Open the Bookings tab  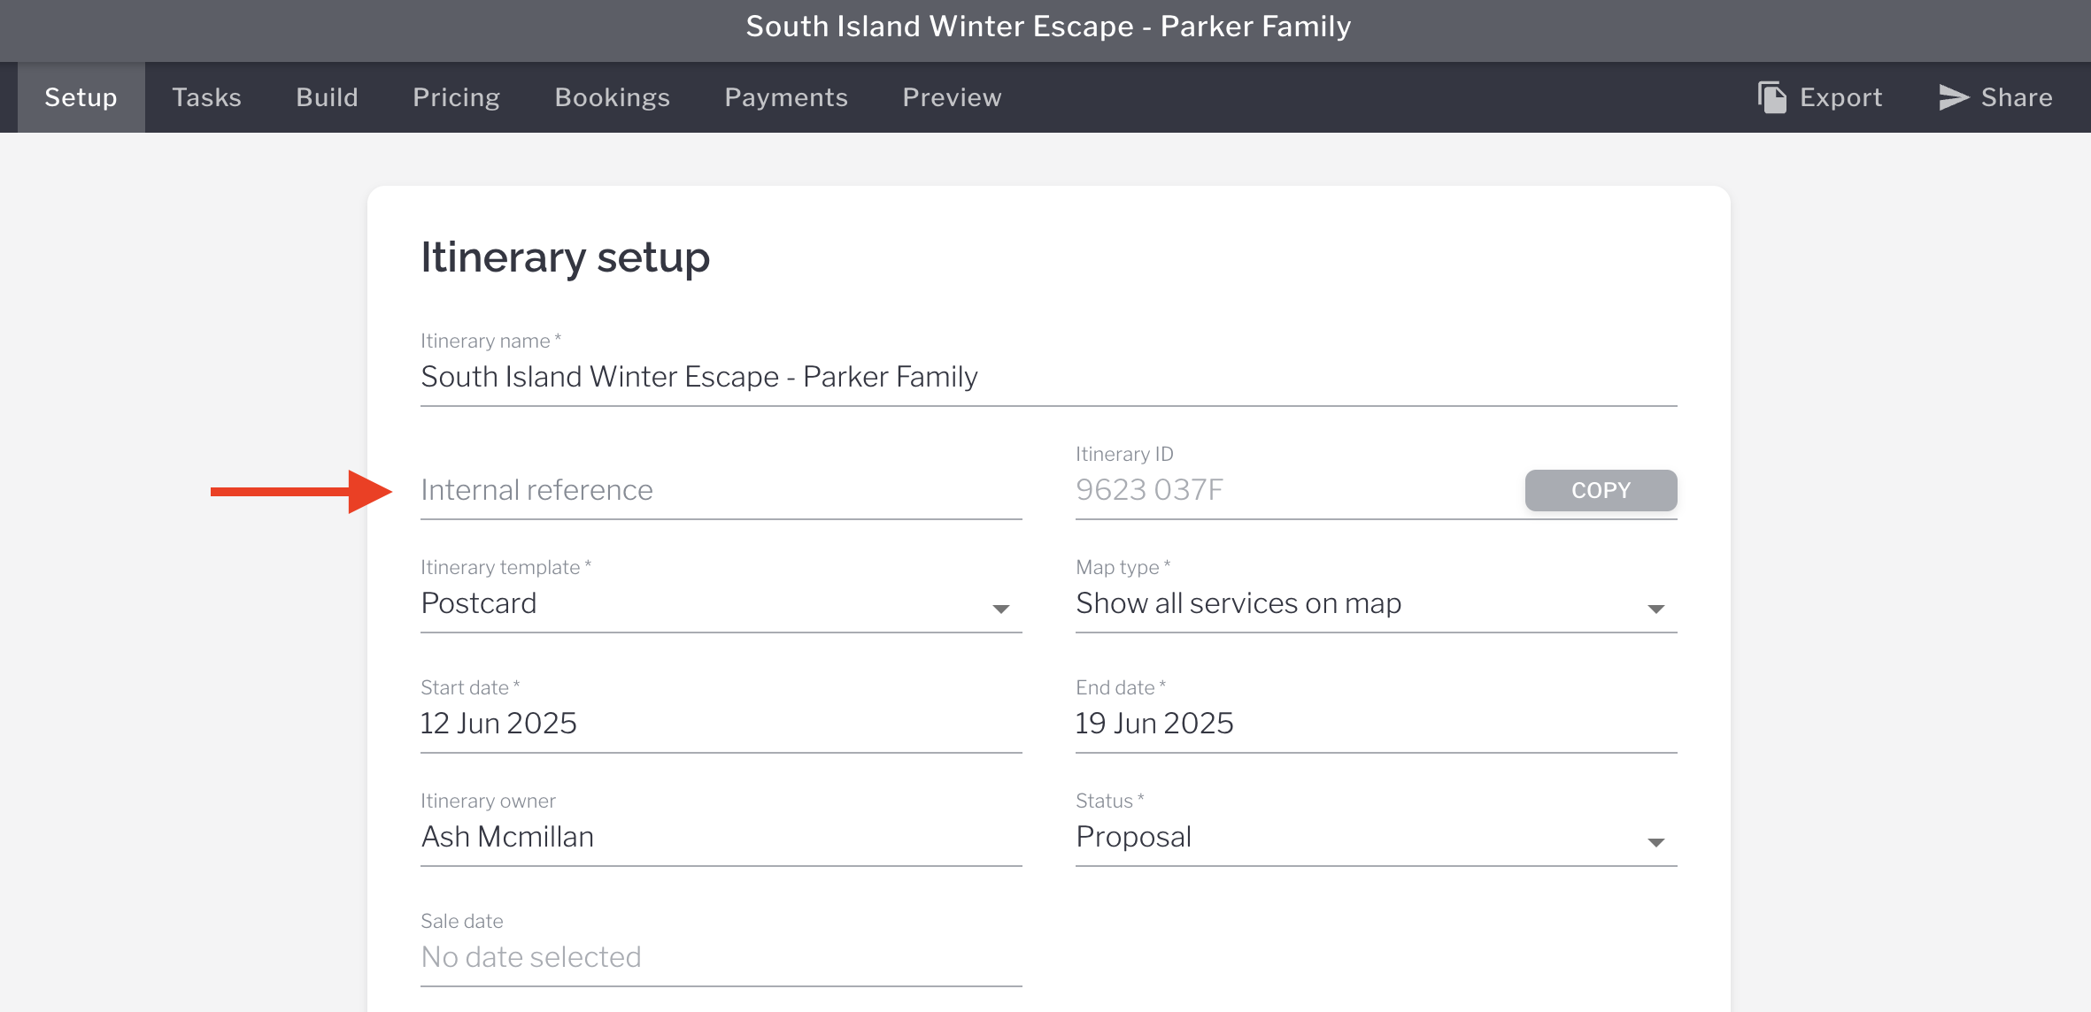click(612, 97)
